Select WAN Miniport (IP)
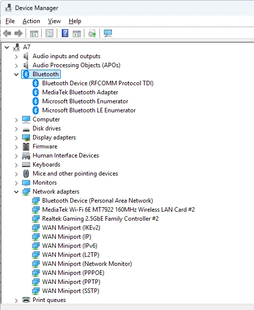Image resolution: width=254 pixels, height=310 pixels. 67,237
